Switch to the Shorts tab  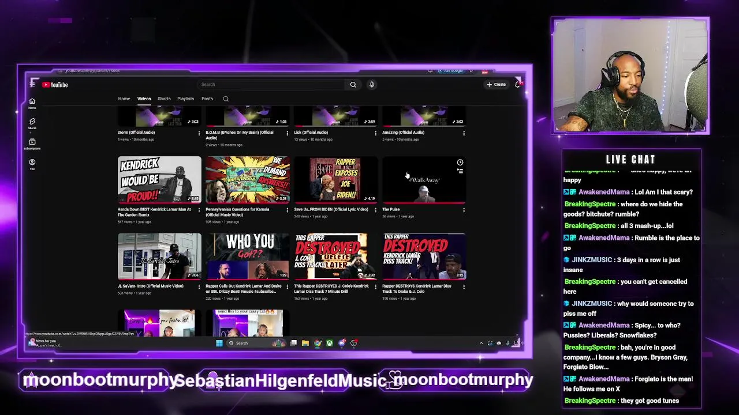[164, 99]
